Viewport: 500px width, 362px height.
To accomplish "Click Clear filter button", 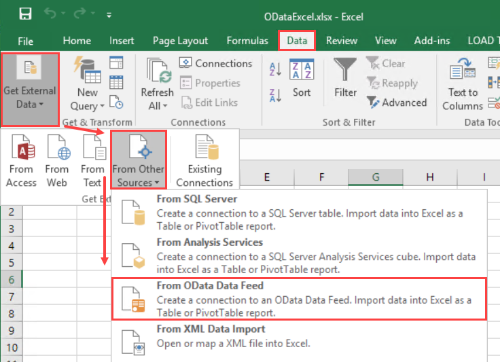I will (386, 63).
